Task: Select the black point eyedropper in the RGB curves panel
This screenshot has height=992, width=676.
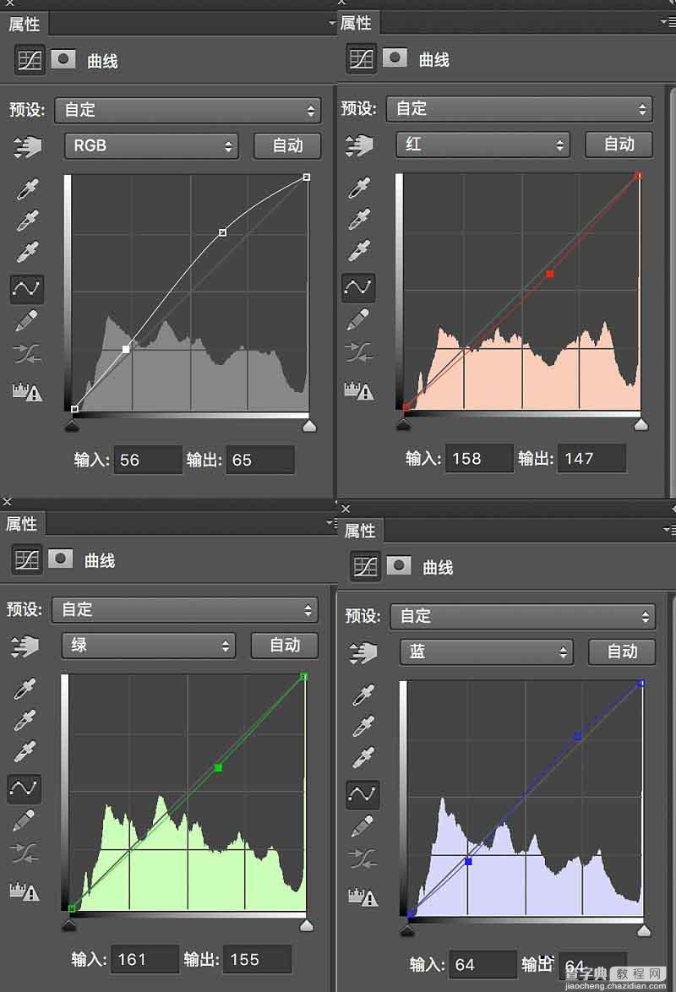Action: (28, 188)
